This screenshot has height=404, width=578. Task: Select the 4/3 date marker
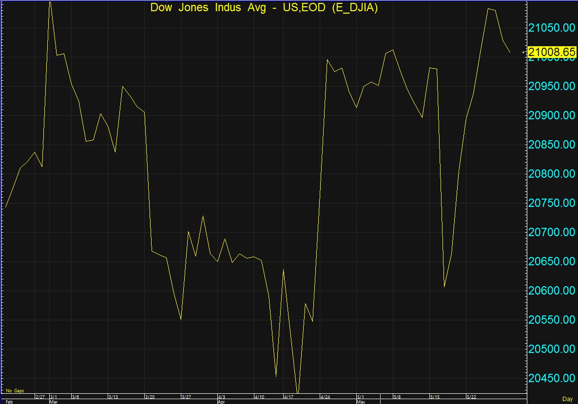[221, 397]
